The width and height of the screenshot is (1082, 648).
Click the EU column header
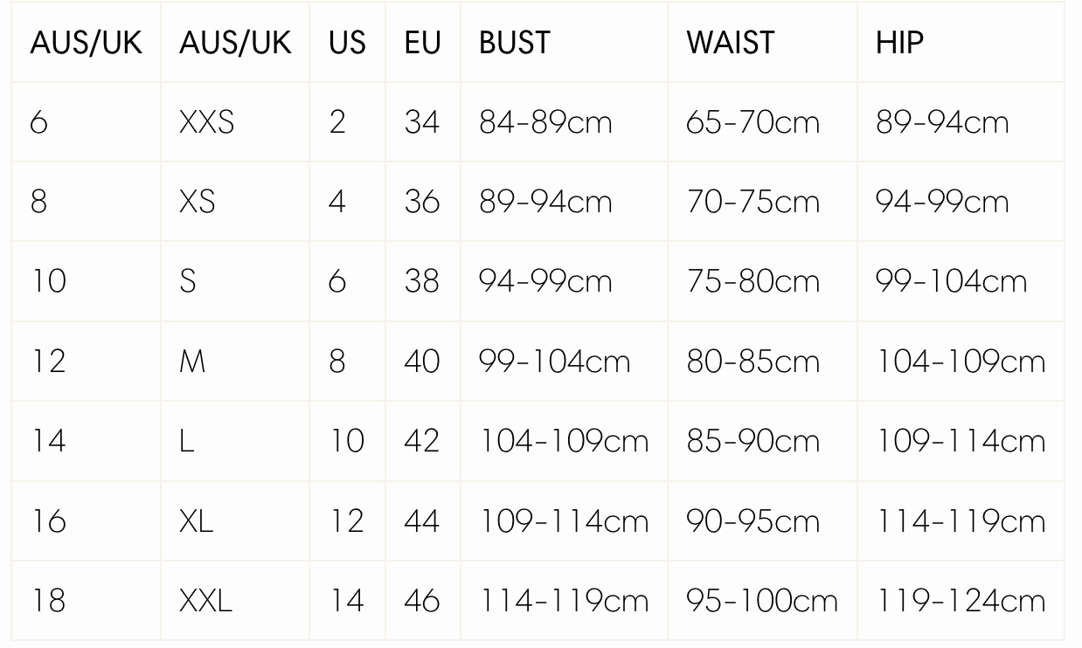click(422, 43)
